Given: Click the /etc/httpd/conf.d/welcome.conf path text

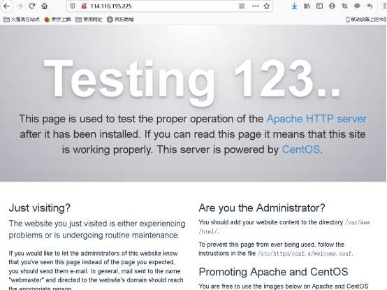Looking at the screenshot, I should point(305,254).
